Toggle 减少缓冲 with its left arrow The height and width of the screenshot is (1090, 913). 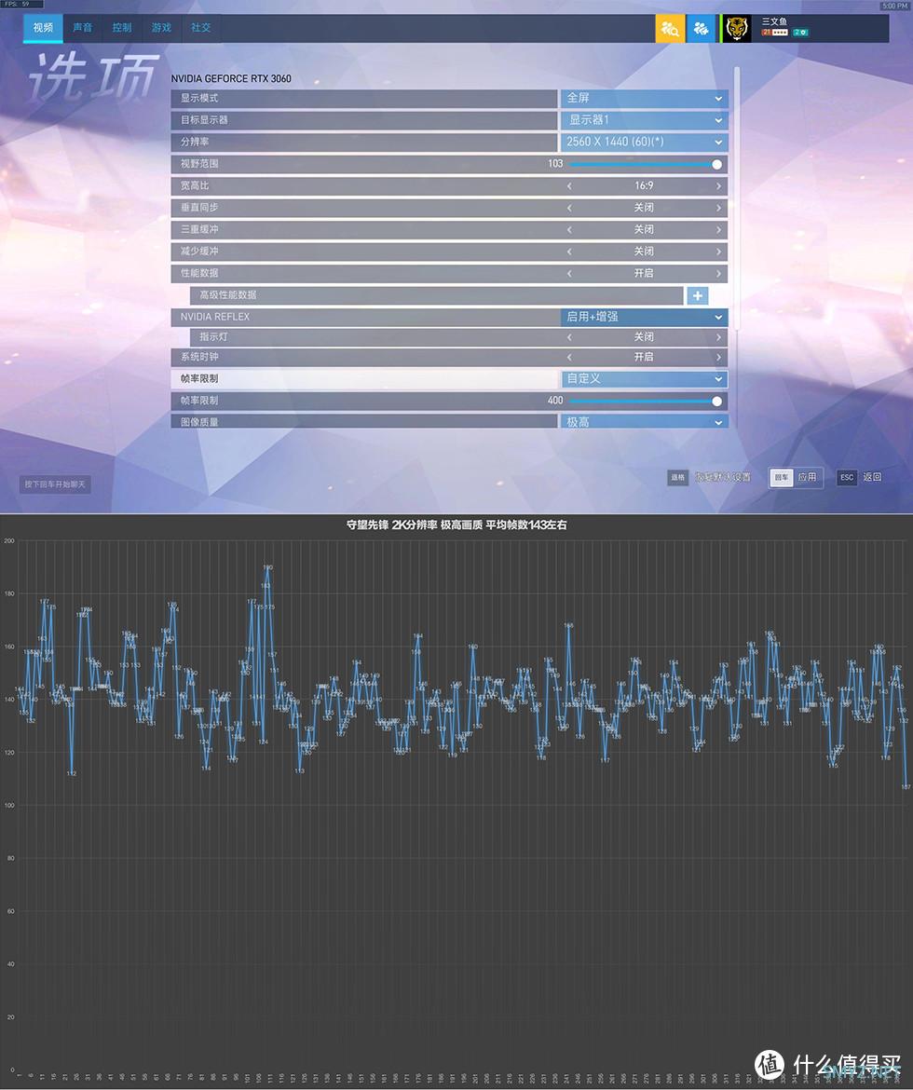pos(569,252)
